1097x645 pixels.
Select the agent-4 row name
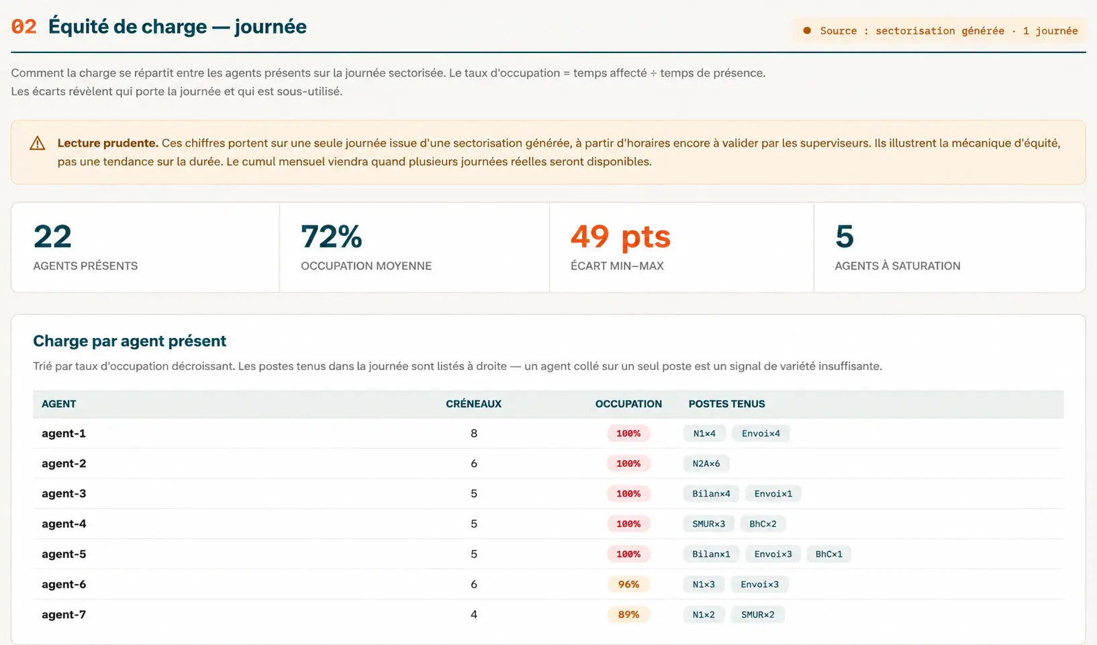click(x=64, y=524)
